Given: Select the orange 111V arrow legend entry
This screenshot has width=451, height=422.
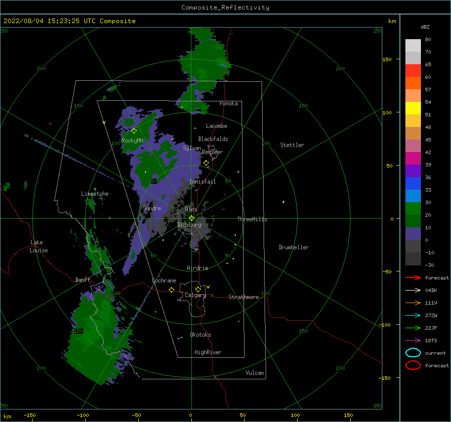Looking at the screenshot, I should pyautogui.click(x=413, y=303).
